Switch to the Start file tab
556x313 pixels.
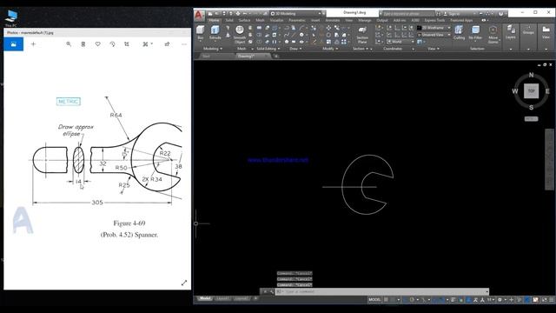(x=206, y=56)
